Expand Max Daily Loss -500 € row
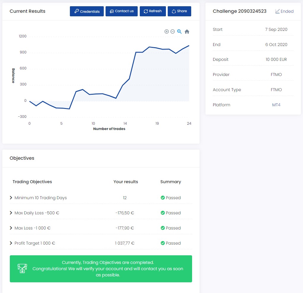Image resolution: width=303 pixels, height=293 pixels. click(x=11, y=213)
